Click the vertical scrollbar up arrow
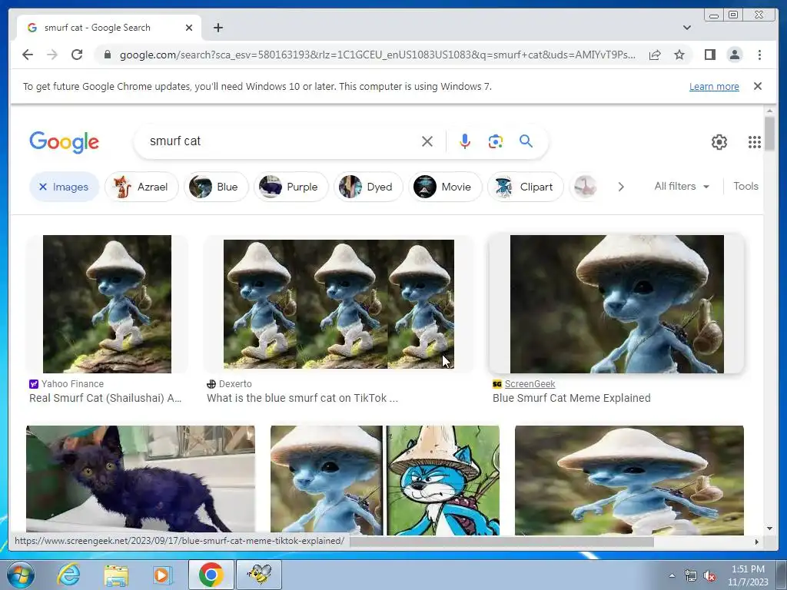The width and height of the screenshot is (787, 590). (769, 111)
